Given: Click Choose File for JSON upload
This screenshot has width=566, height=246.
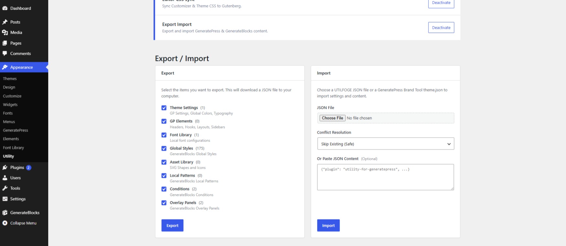Looking at the screenshot, I should pos(332,118).
